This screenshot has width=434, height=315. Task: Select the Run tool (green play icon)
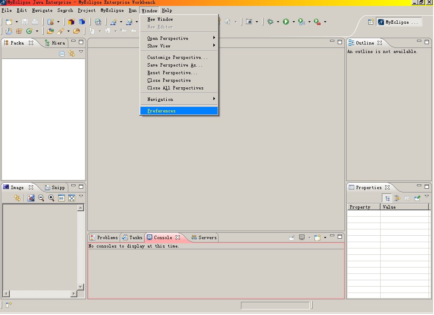pos(286,22)
